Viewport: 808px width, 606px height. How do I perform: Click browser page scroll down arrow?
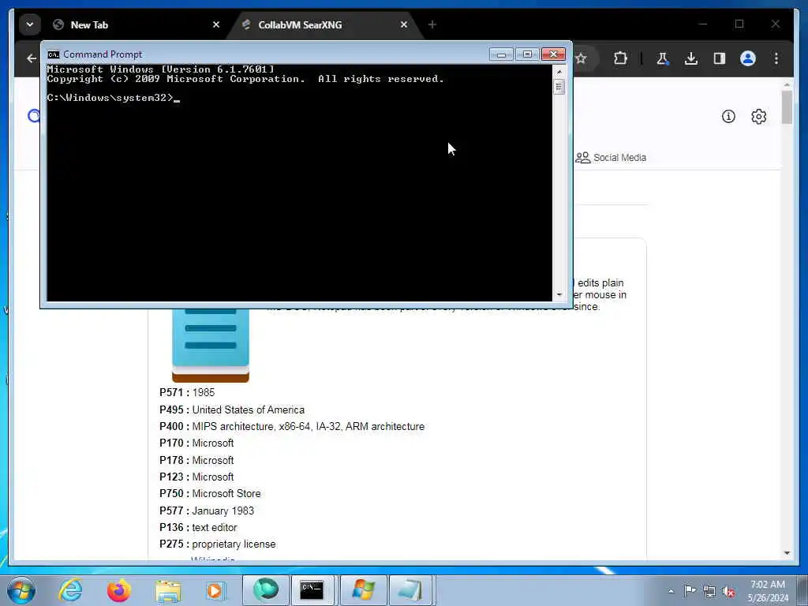(787, 553)
